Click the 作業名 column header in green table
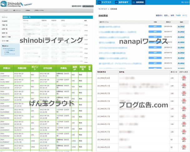The image size is (190, 152). (64, 68)
